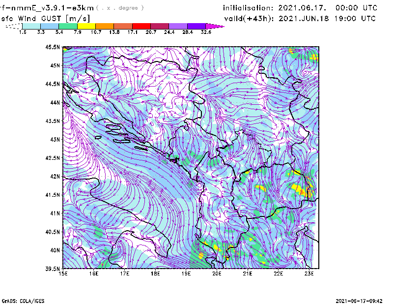Select the crimson 20.7–24.4 legend swatch
393x304 pixels.
point(160,26)
